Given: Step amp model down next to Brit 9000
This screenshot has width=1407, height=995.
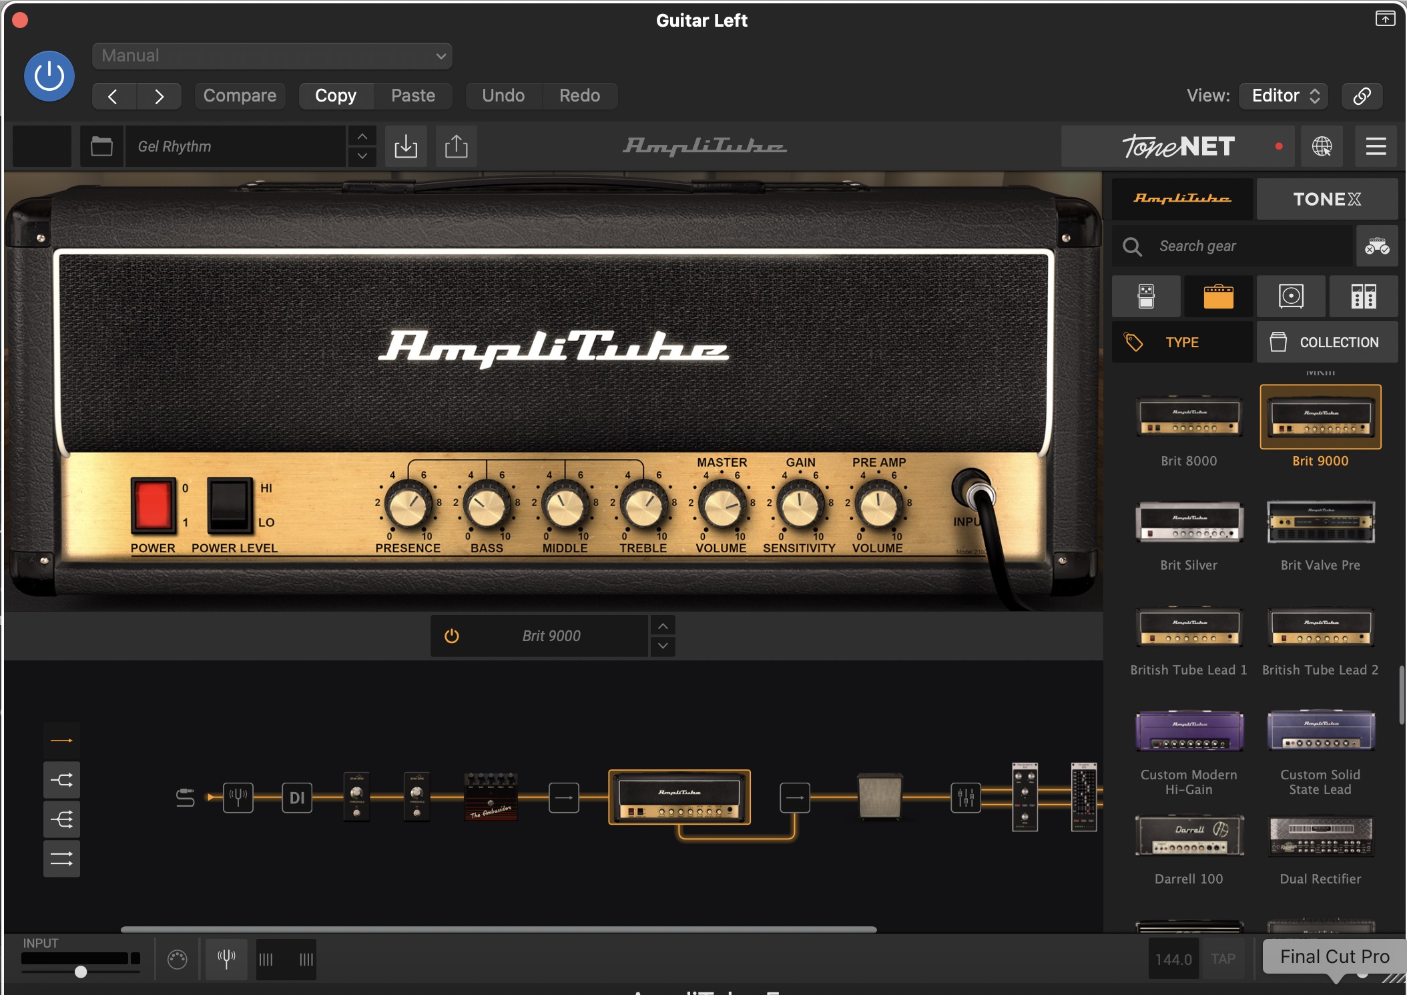Looking at the screenshot, I should [663, 646].
